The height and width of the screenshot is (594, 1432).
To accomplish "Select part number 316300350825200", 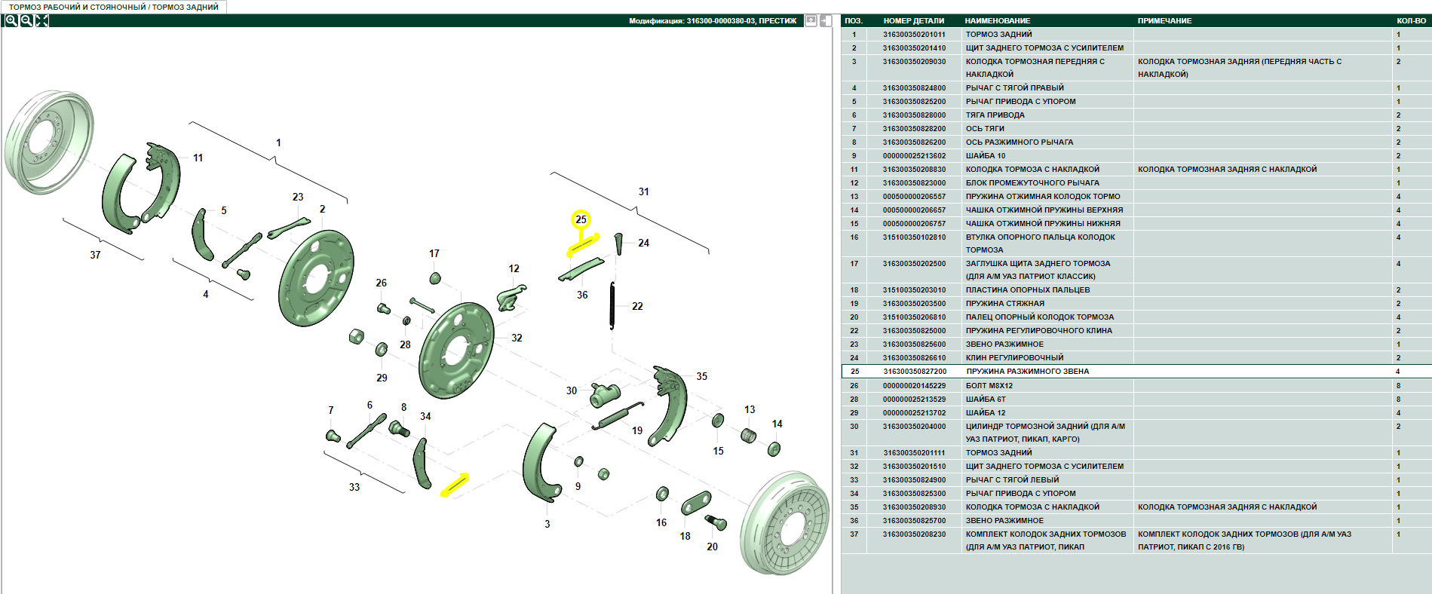I will (914, 101).
